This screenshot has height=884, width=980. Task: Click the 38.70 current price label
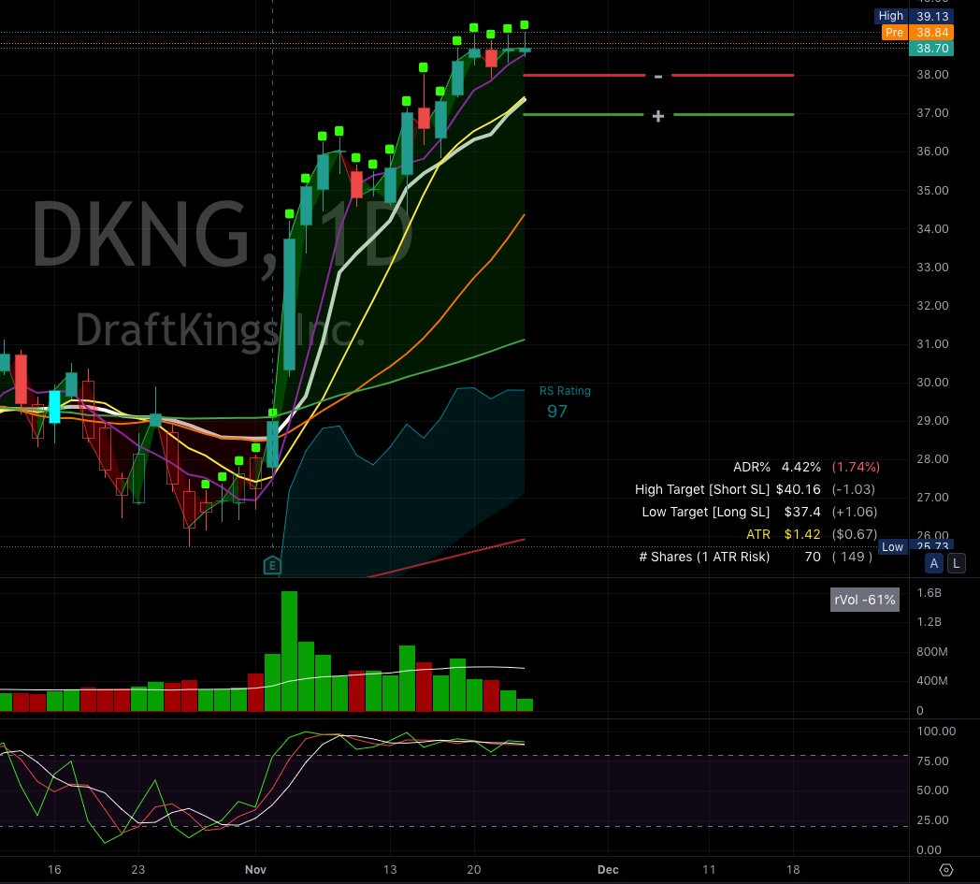931,48
